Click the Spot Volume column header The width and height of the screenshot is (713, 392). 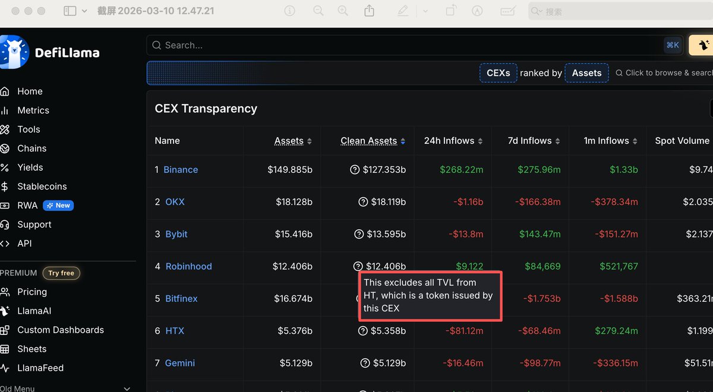coord(682,141)
